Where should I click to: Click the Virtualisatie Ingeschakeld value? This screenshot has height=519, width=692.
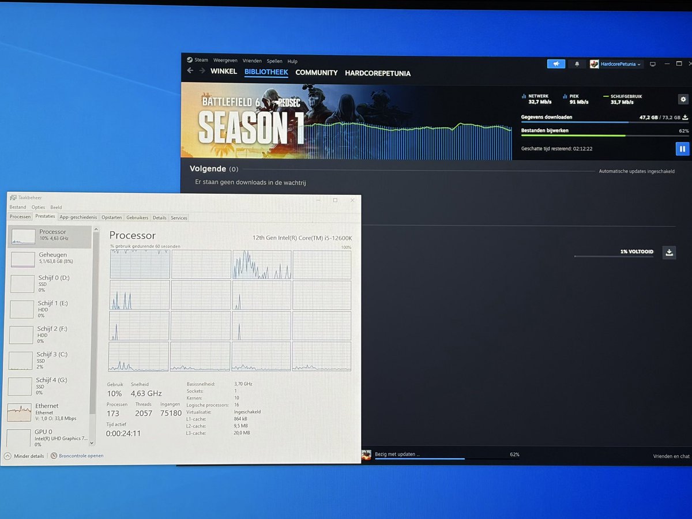point(247,412)
